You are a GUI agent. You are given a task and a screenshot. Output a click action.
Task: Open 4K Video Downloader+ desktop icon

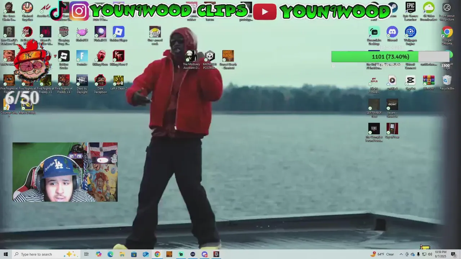point(429,11)
